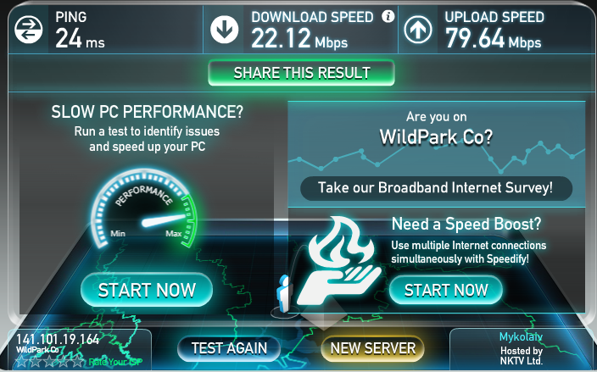Click the upload speed arrow icon
Image resolution: width=597 pixels, height=372 pixels.
[x=418, y=30]
